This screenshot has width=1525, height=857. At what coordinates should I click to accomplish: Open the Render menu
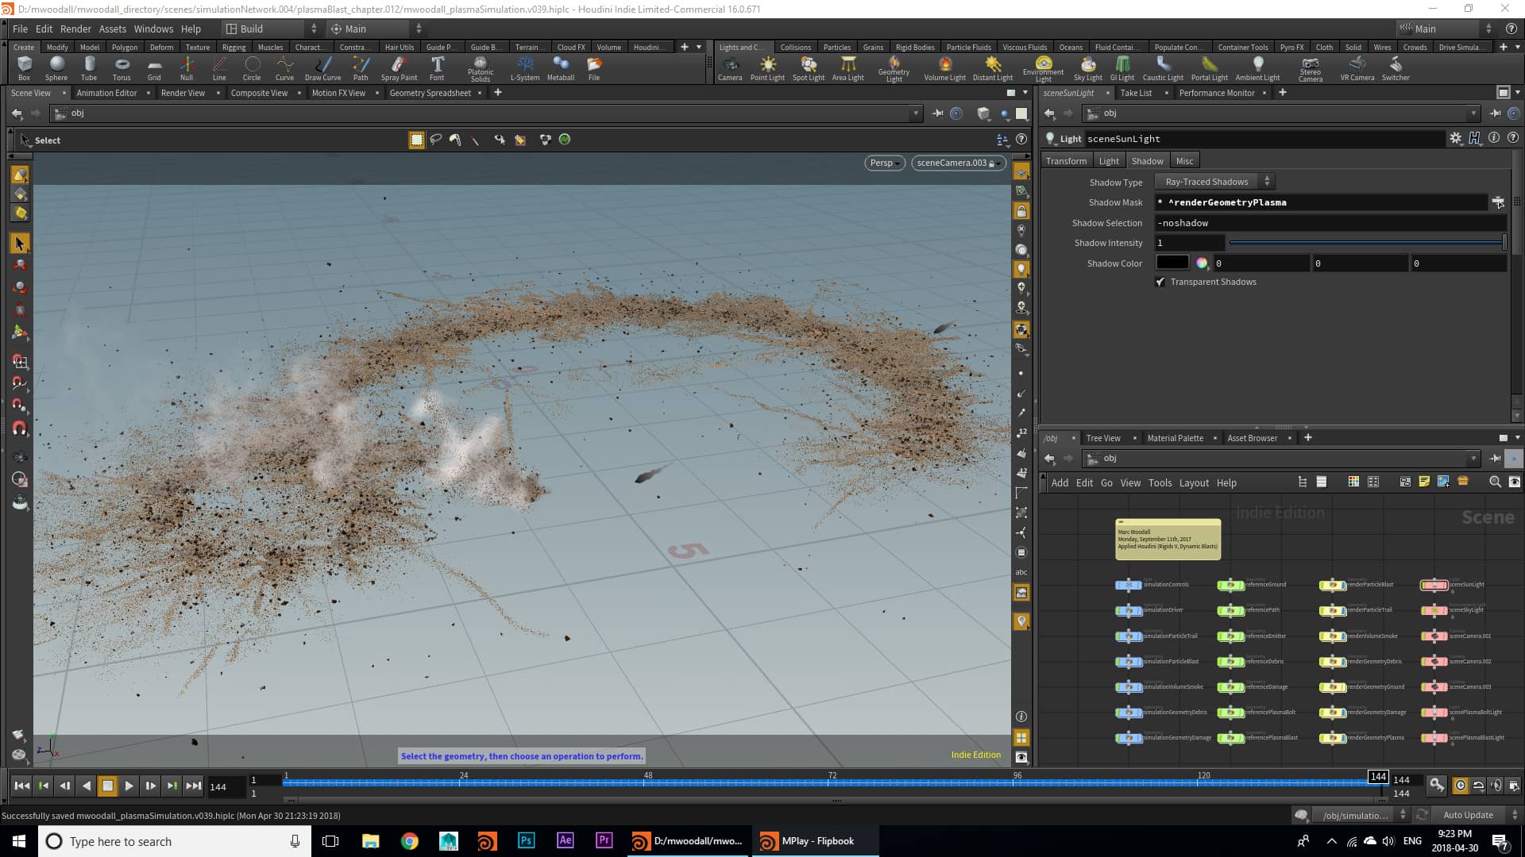(75, 29)
